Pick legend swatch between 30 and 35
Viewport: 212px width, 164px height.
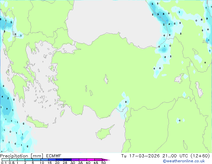(75, 160)
